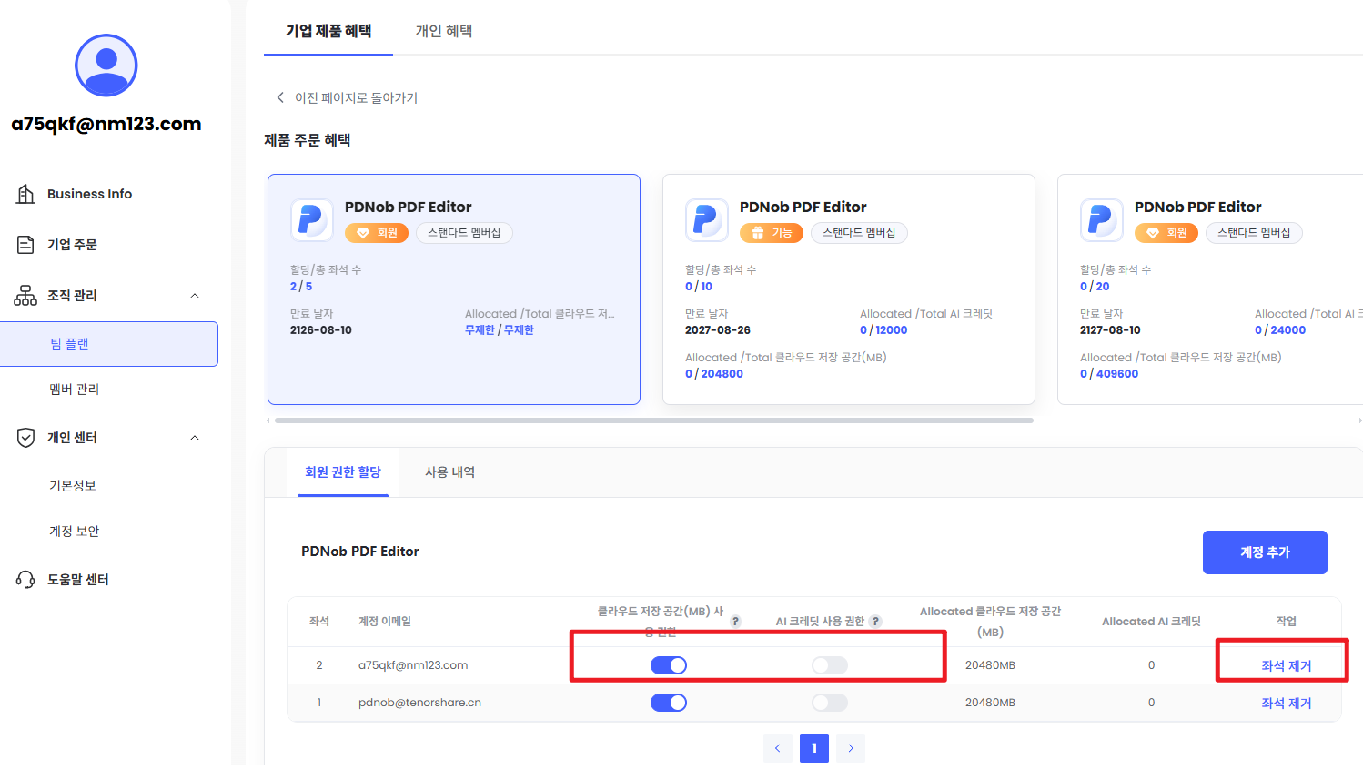Click the 조직 관리 organization chart icon
Viewport: 1363px width, 770px height.
coord(25,295)
